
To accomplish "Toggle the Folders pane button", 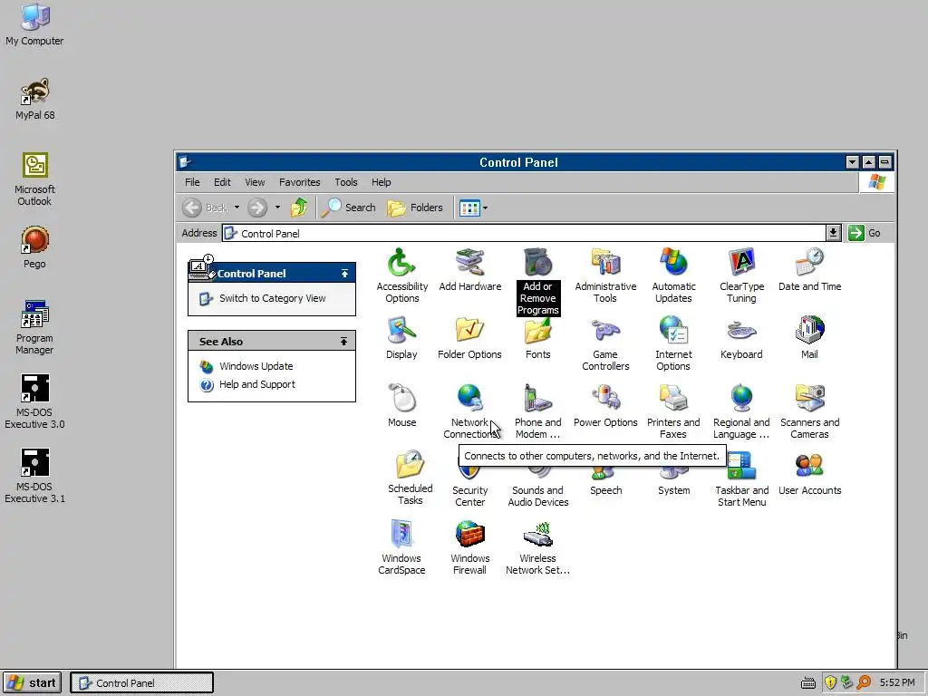I will coord(415,208).
